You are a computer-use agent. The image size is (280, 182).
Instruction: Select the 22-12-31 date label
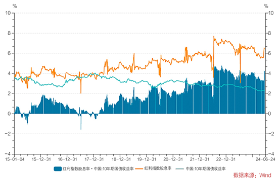click(x=226, y=159)
